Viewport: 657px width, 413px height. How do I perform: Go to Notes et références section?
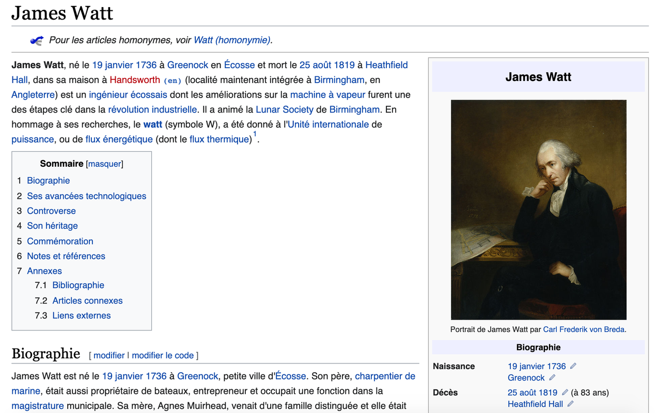66,256
